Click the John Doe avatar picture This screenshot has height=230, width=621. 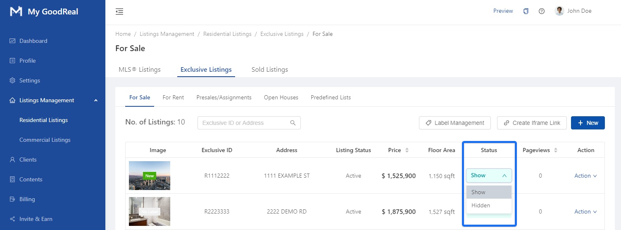[559, 11]
